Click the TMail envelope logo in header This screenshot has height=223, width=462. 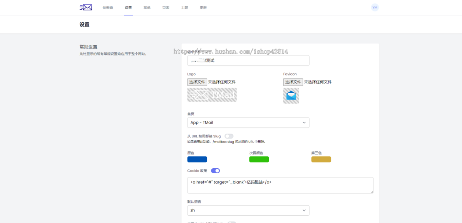coord(86,7)
